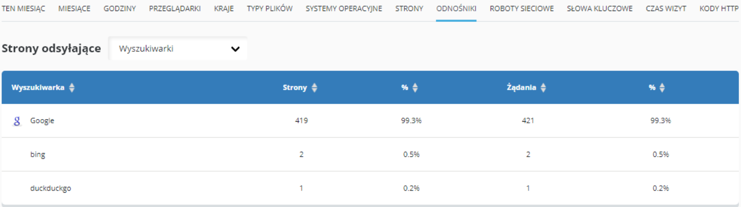
Task: Click the Strony count in bing row
Action: click(x=301, y=155)
